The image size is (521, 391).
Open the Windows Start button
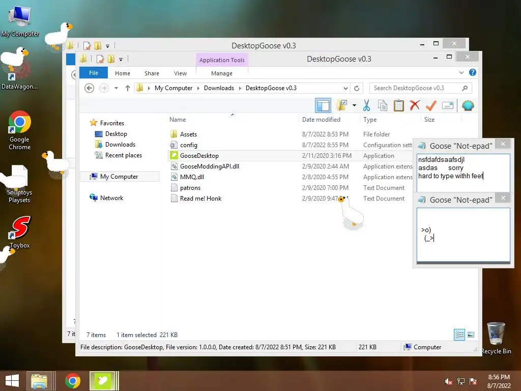point(12,381)
